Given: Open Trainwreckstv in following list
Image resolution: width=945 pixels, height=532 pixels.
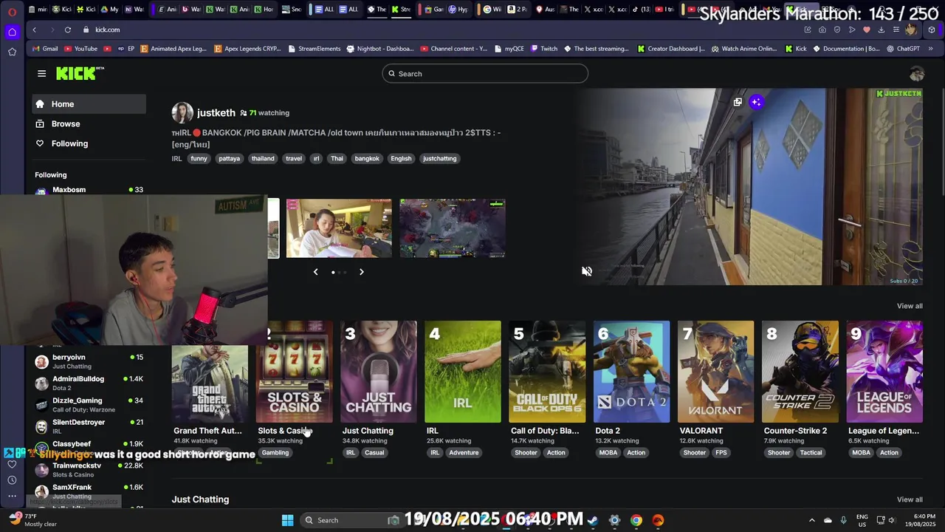Looking at the screenshot, I should click(x=89, y=469).
